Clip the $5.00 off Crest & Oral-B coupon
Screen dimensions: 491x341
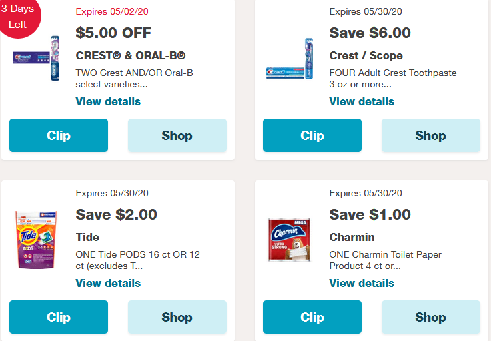(x=59, y=135)
